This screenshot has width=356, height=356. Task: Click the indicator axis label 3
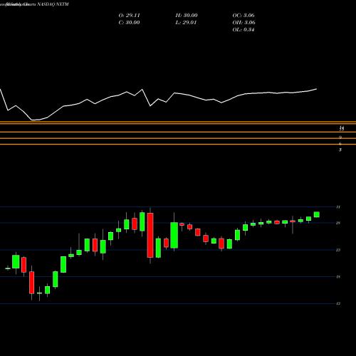coord(340,150)
